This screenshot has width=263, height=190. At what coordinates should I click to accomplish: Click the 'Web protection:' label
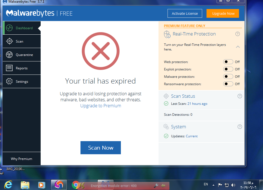[x=176, y=62]
